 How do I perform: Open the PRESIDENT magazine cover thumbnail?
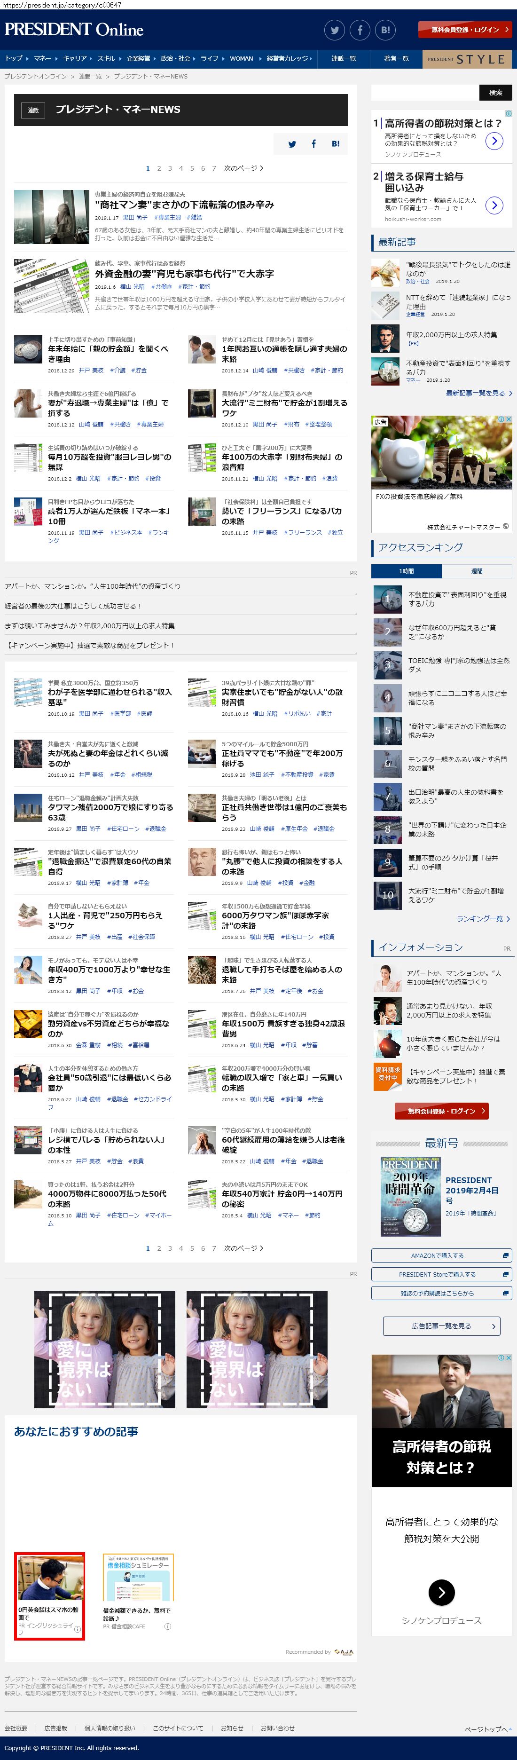[x=410, y=1196]
